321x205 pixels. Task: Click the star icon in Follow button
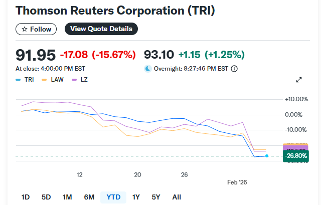coord(24,29)
